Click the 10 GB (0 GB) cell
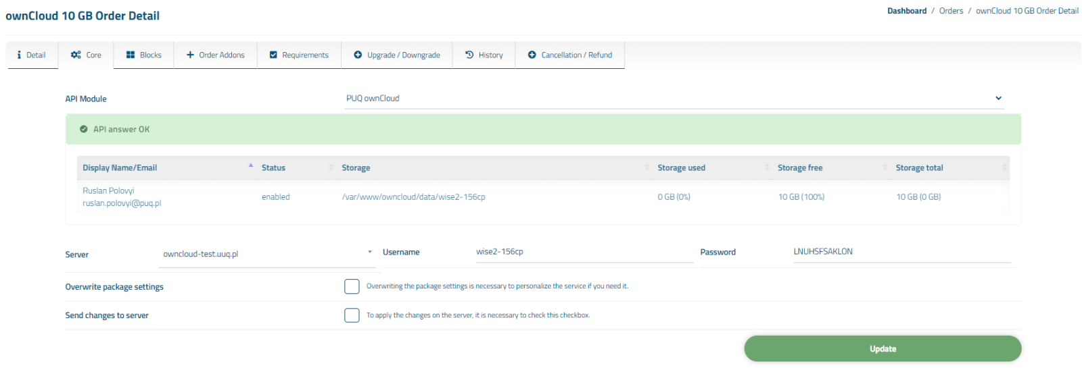The height and width of the screenshot is (387, 1082). pos(918,197)
